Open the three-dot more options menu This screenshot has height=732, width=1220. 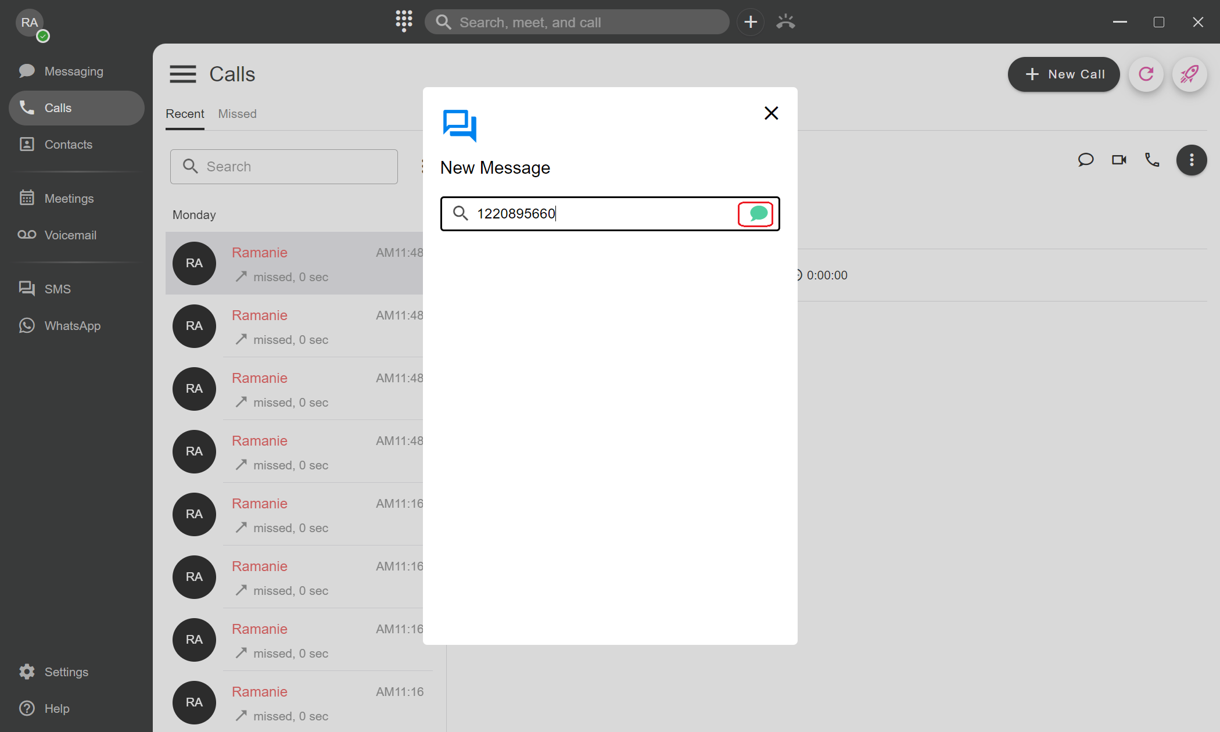(x=1192, y=160)
